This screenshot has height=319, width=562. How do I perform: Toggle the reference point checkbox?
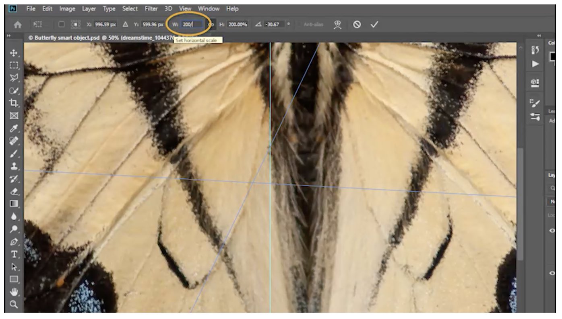pos(61,25)
